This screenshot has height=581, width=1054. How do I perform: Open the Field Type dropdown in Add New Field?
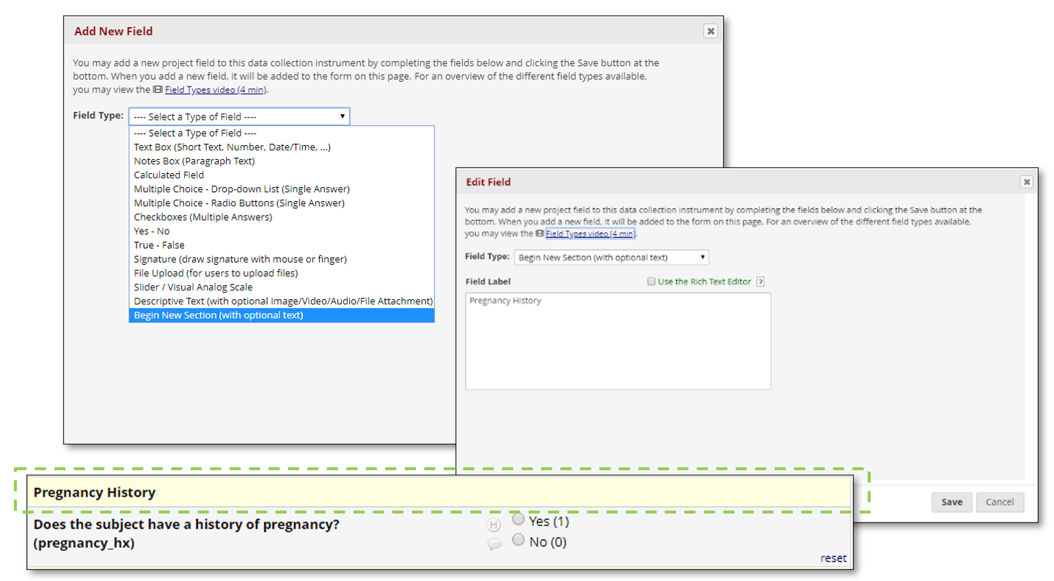pyautogui.click(x=239, y=117)
